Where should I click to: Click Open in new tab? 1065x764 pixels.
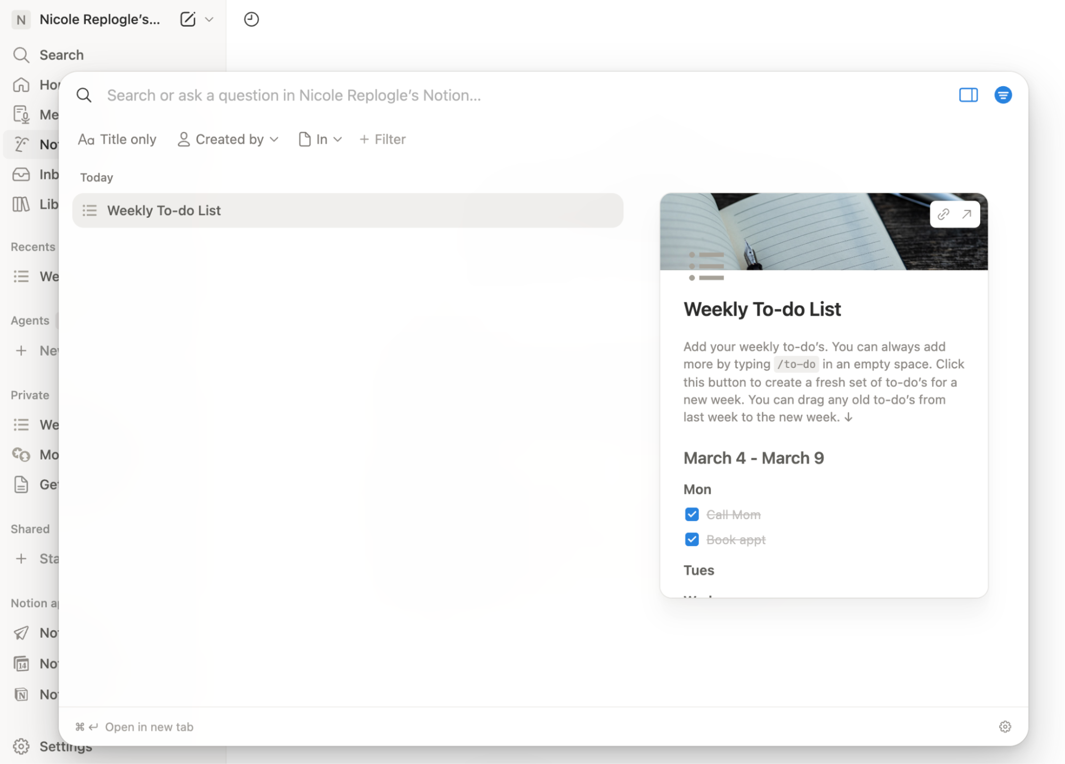[x=149, y=727]
